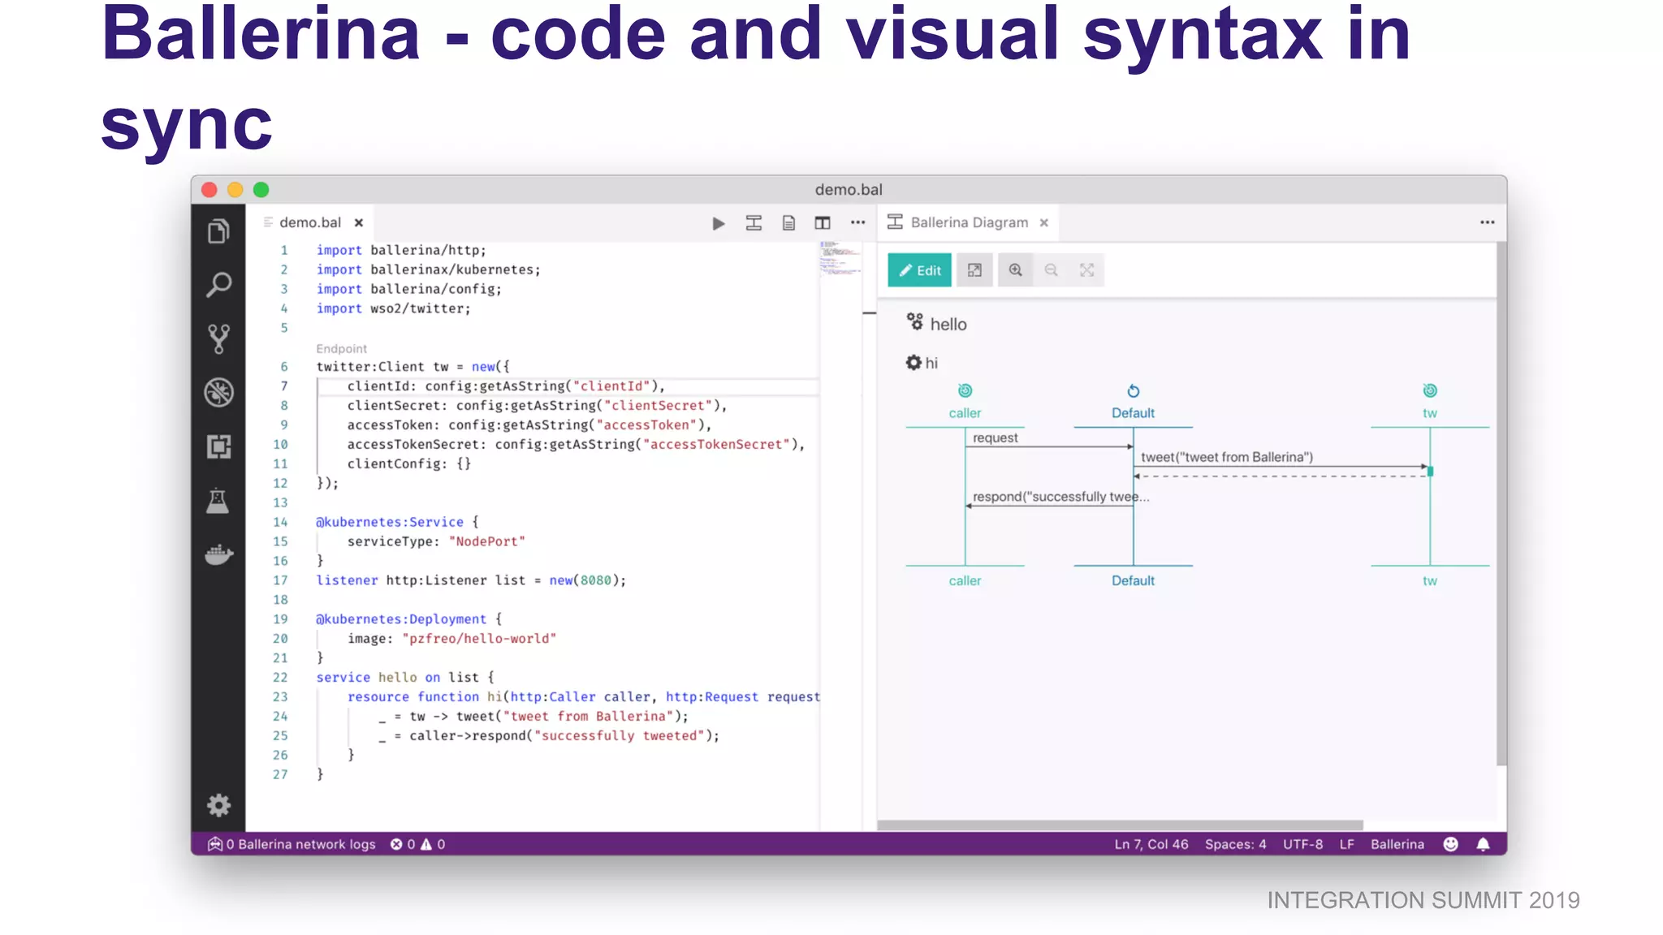This screenshot has height=935, width=1663.
Task: Open the Search magnifier in activity bar
Action: [x=218, y=285]
